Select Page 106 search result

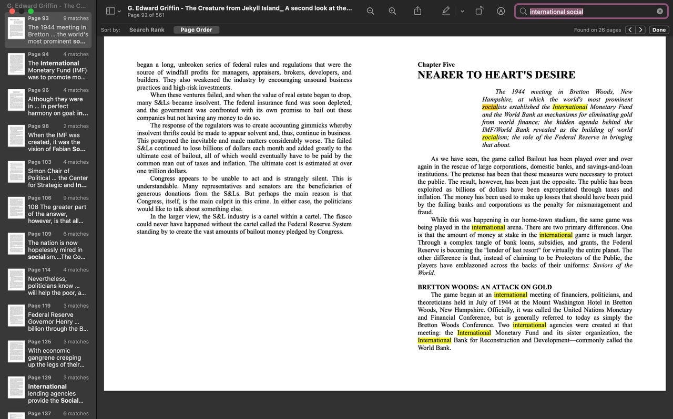pos(48,209)
